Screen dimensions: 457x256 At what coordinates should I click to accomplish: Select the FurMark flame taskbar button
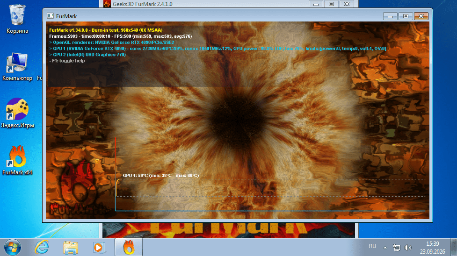pyautogui.click(x=129, y=247)
